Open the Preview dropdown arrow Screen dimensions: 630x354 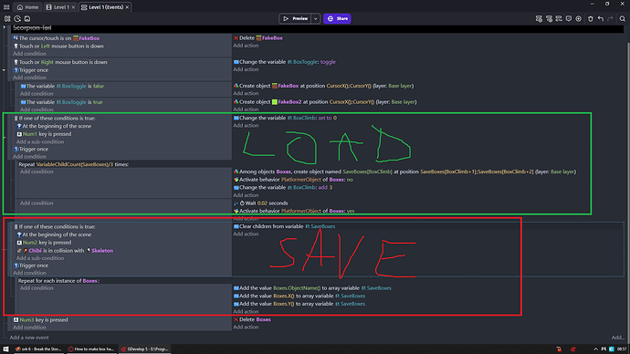click(315, 18)
